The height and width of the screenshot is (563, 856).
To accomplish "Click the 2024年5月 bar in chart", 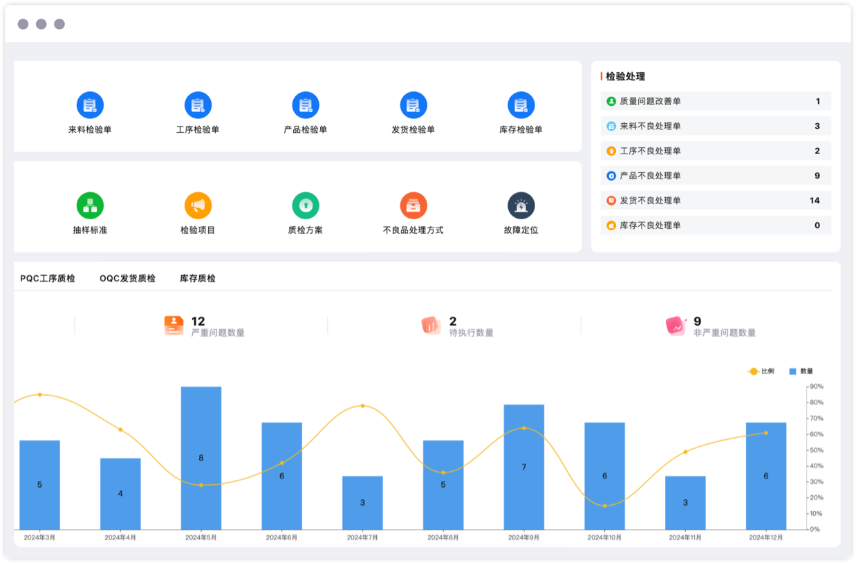I will (201, 458).
